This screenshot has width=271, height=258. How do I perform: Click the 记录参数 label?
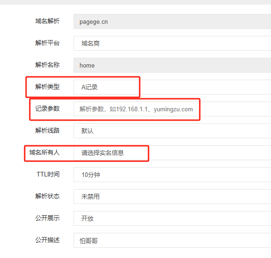[x=47, y=109]
